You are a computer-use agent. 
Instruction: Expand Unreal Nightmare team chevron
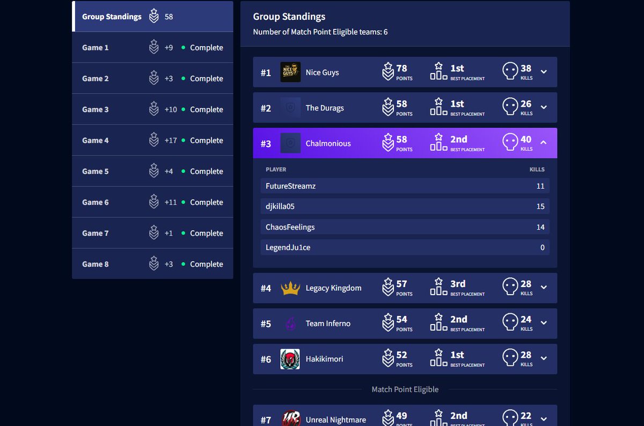(x=544, y=419)
